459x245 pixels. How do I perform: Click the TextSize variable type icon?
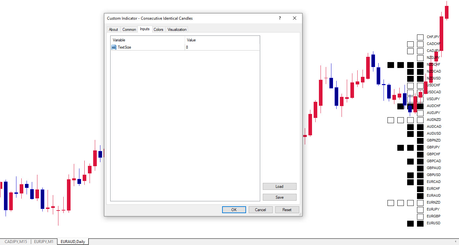(x=114, y=47)
